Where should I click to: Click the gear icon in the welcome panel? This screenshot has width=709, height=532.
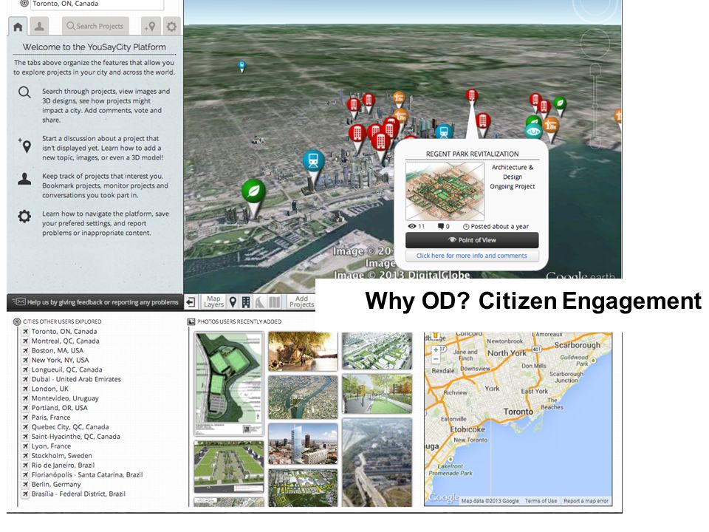[24, 216]
